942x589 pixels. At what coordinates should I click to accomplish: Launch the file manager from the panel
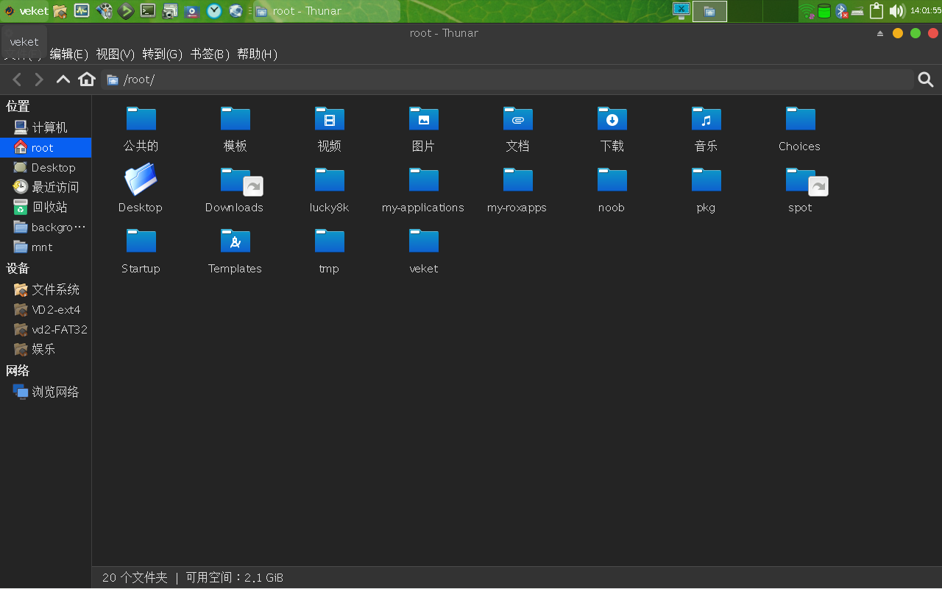coord(60,11)
